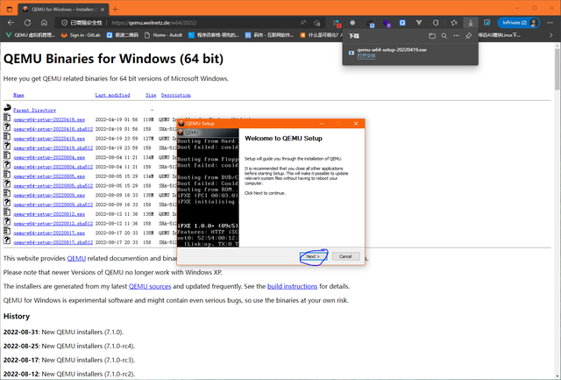Open more options in the downloads panel
561x380 pixels.
[456, 36]
